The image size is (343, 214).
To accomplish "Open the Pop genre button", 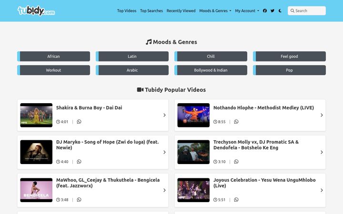I will tap(289, 70).
